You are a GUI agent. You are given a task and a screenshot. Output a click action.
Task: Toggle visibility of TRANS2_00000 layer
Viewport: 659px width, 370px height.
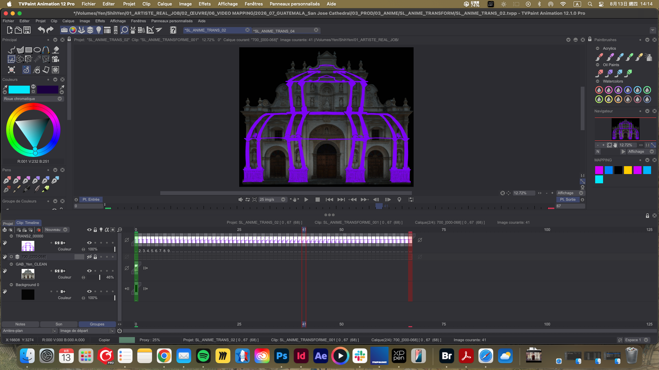coord(89,243)
